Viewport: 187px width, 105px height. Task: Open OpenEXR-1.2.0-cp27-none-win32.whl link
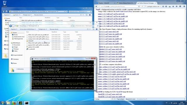pos(110,94)
